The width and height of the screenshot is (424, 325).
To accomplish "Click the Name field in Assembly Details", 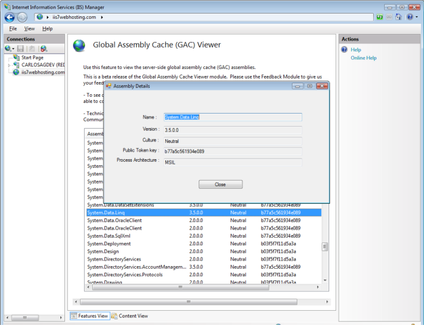I will (232, 117).
